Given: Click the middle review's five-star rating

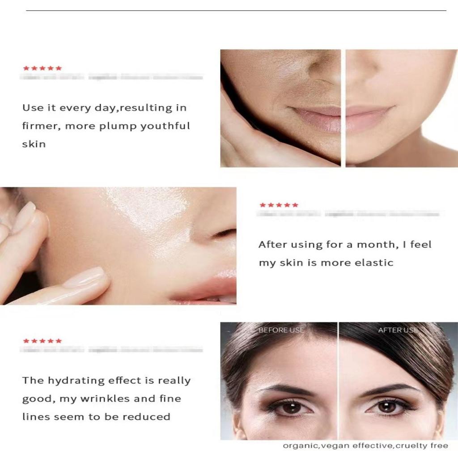Looking at the screenshot, I should (x=279, y=205).
